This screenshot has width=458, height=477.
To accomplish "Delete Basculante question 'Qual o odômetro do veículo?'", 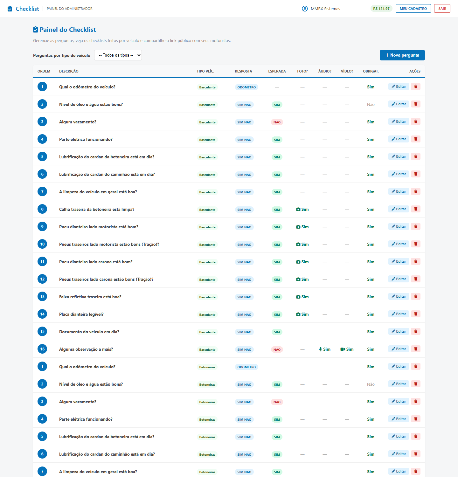I will pyautogui.click(x=416, y=86).
